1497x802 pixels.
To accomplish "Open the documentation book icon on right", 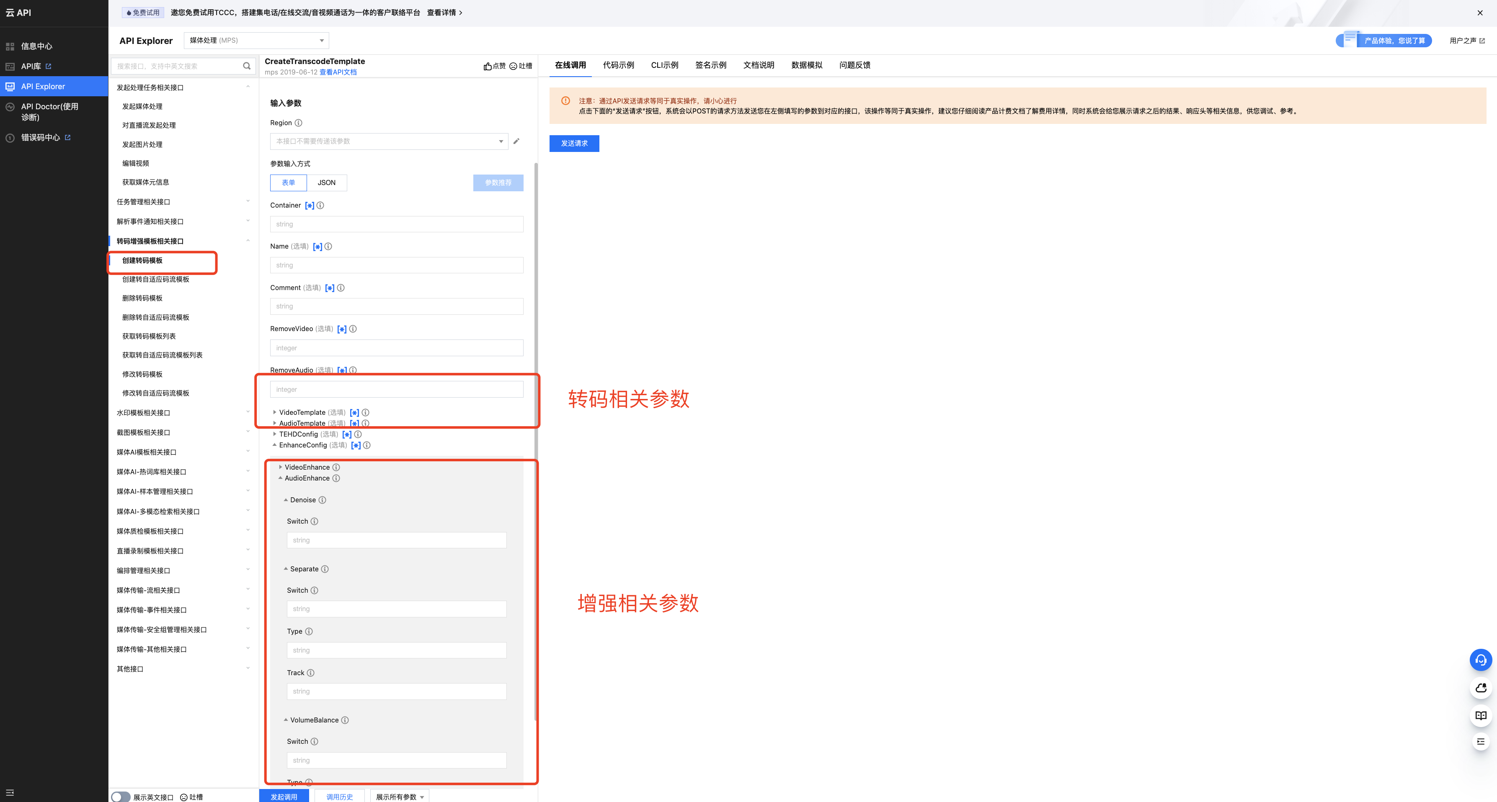I will pyautogui.click(x=1480, y=715).
